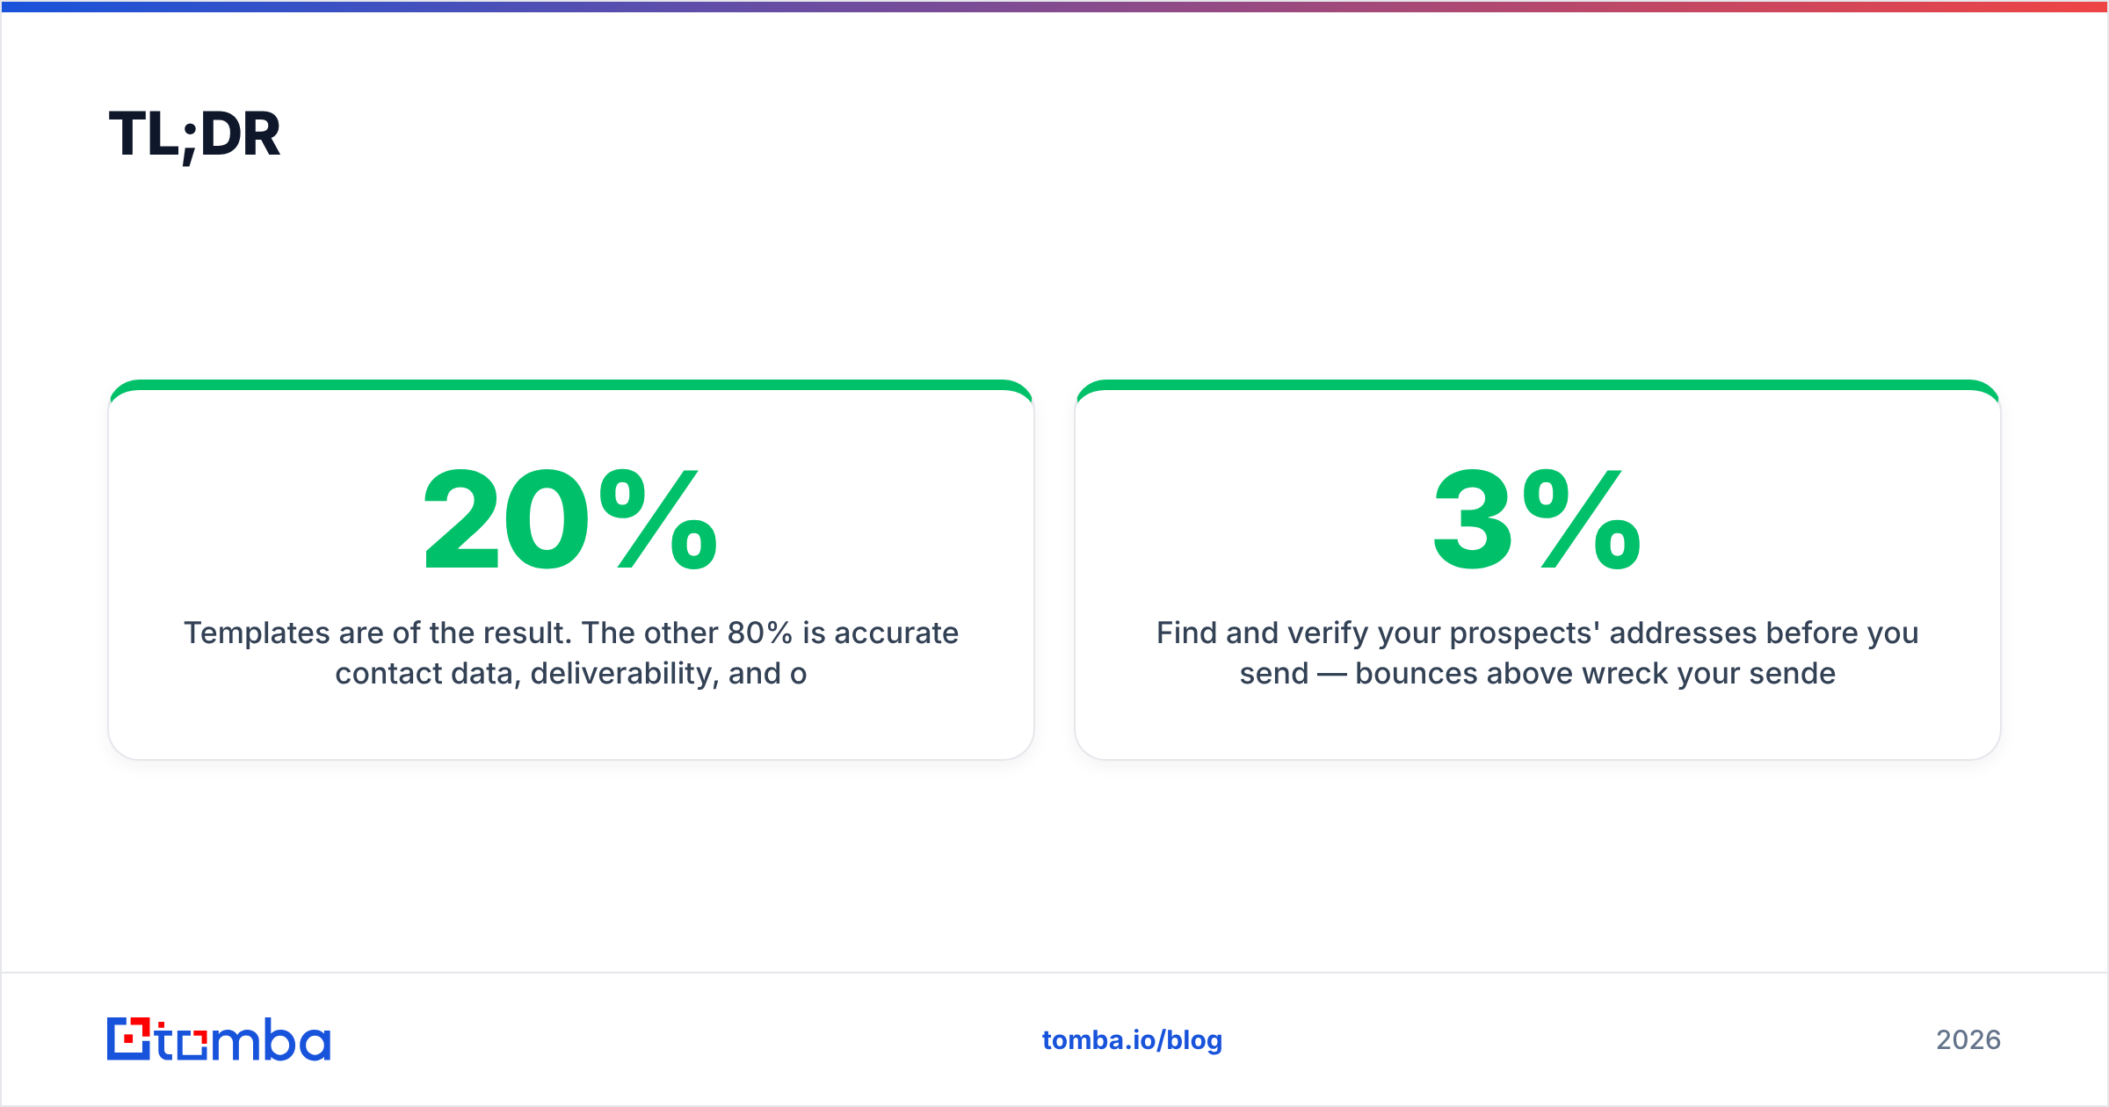
Task: Click the green 20% statistic
Action: coord(570,519)
